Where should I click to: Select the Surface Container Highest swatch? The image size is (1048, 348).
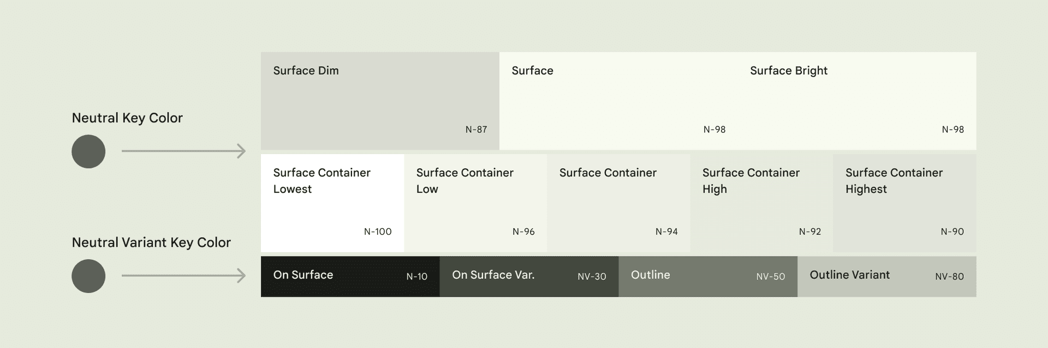904,203
